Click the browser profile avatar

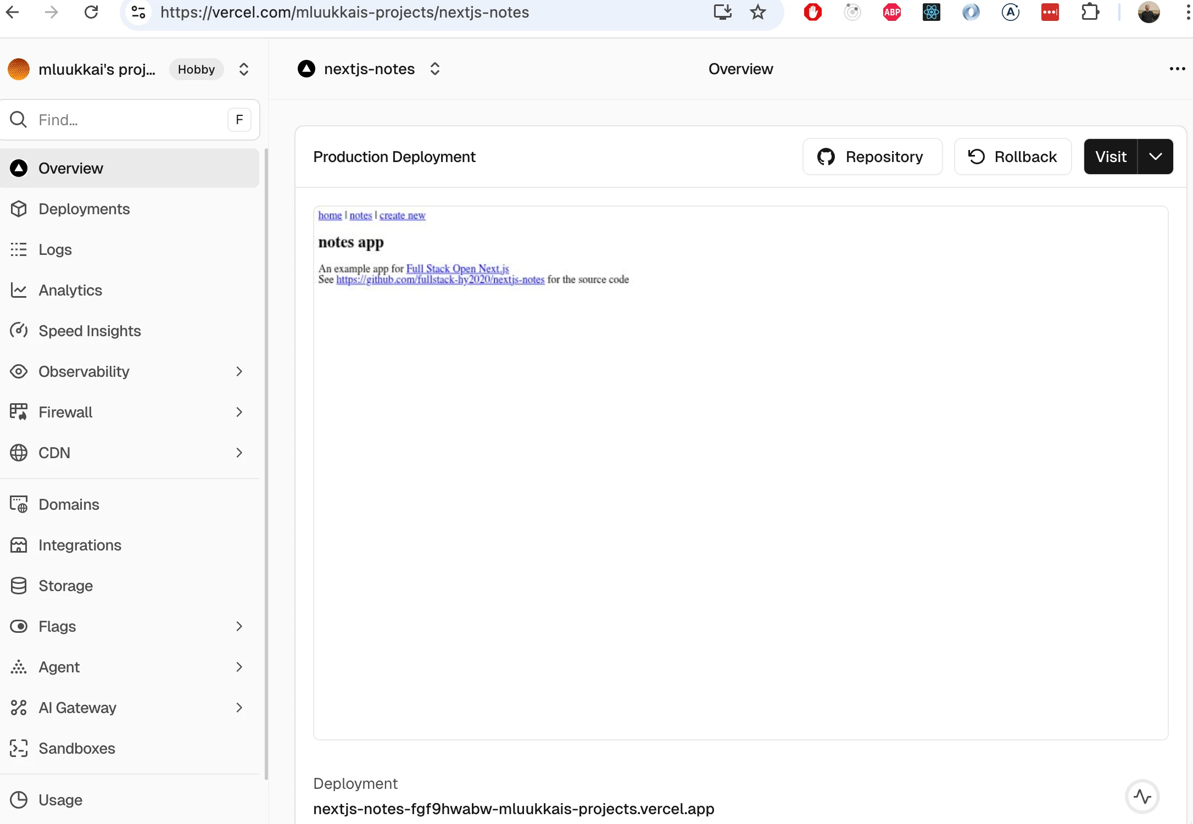click(1149, 12)
